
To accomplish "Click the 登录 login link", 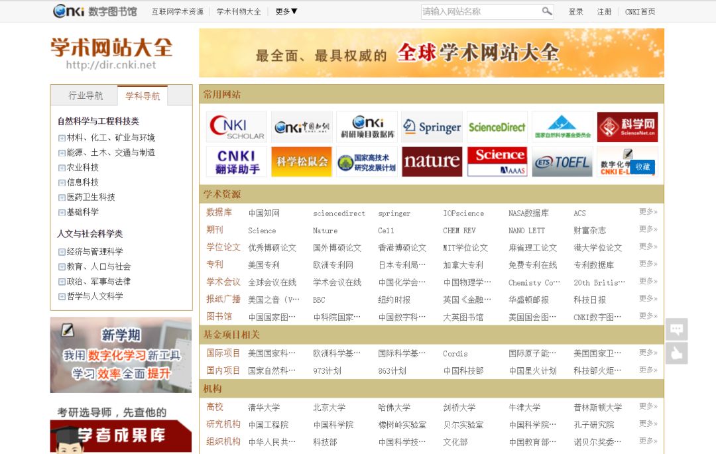I will (x=575, y=11).
